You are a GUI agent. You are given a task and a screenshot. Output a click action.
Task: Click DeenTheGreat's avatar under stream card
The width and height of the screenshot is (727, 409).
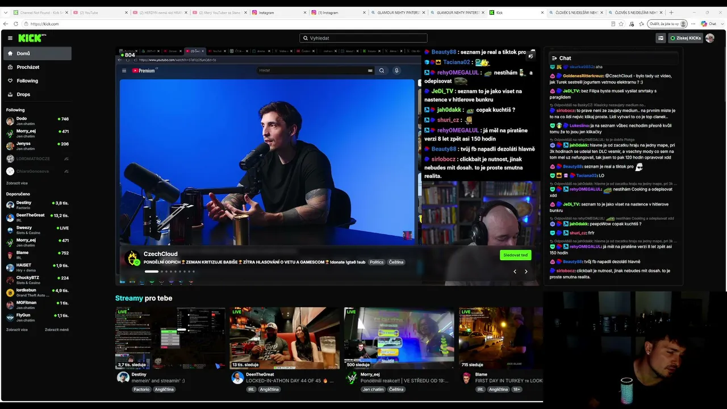pos(237,378)
